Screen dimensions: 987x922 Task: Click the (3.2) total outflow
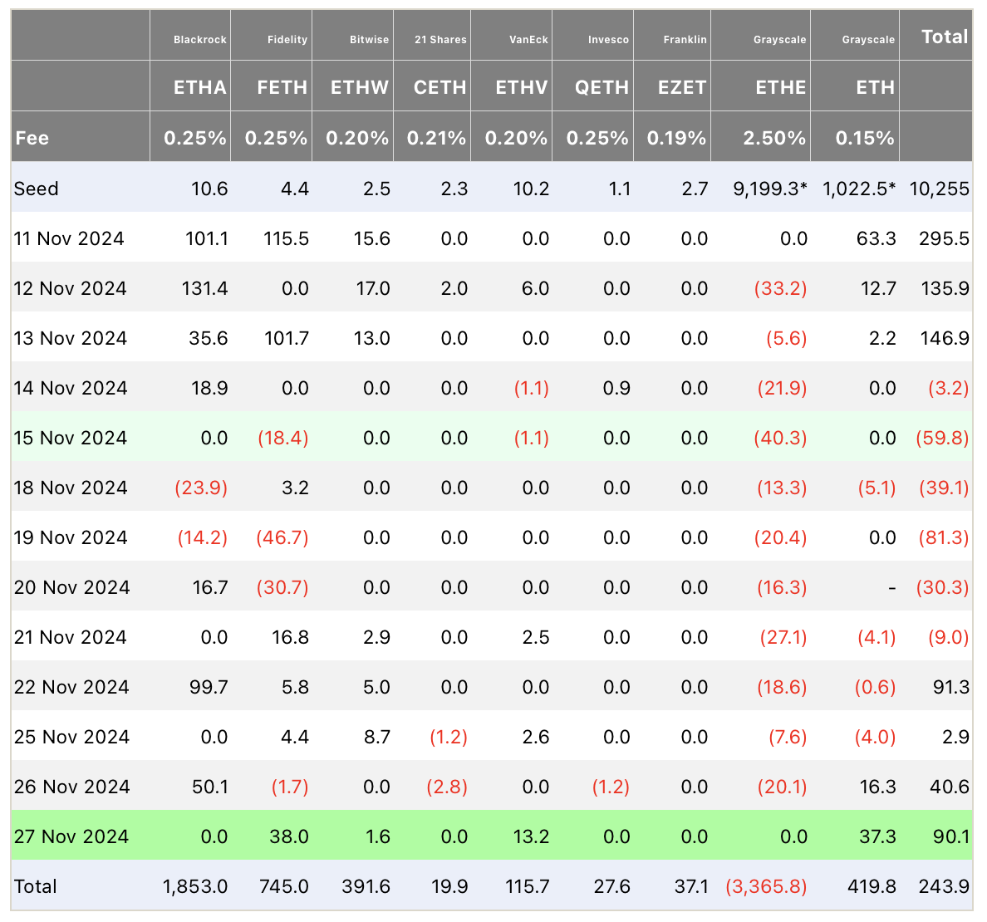pyautogui.click(x=948, y=388)
